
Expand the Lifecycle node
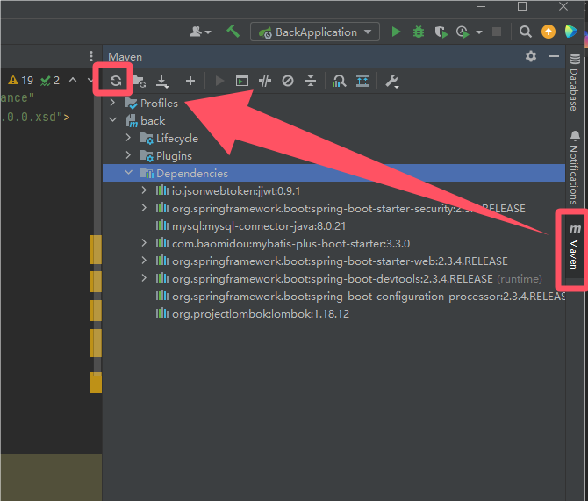click(128, 138)
